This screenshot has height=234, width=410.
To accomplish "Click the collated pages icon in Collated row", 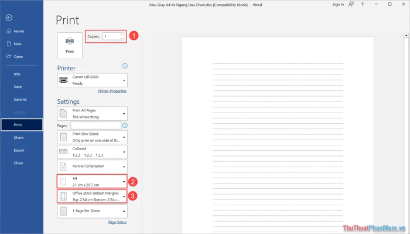I will pos(63,151).
